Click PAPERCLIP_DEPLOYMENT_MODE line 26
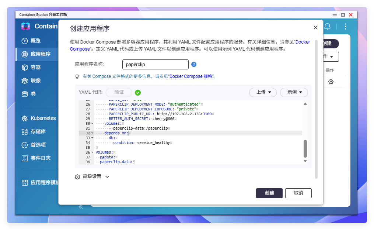Image resolution: width=374 pixels, height=230 pixels. [154, 104]
